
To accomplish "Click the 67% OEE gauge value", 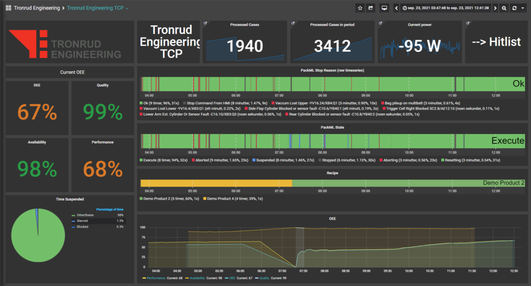I will tap(37, 112).
